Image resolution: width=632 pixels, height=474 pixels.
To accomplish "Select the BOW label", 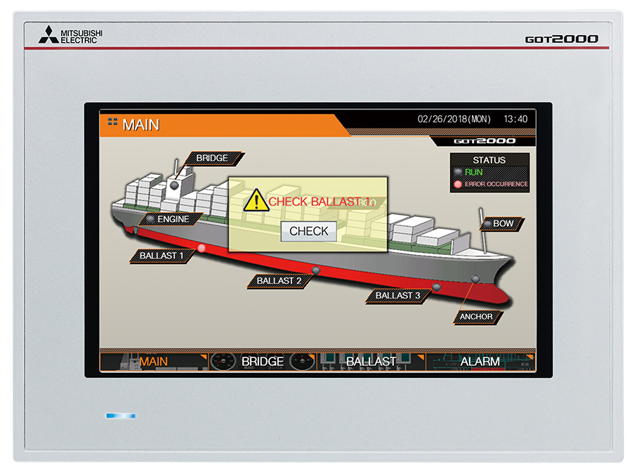I will pyautogui.click(x=503, y=223).
